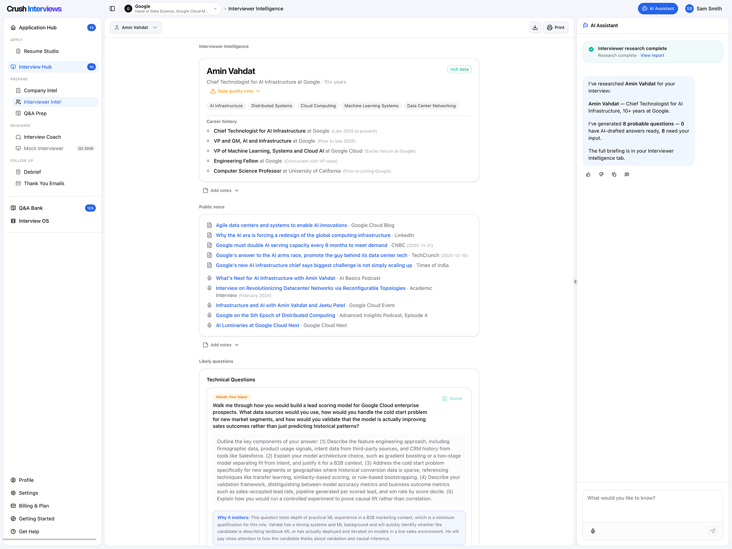Click the 'AI Infrastructure' skill tag
The height and width of the screenshot is (549, 732).
pyautogui.click(x=226, y=106)
